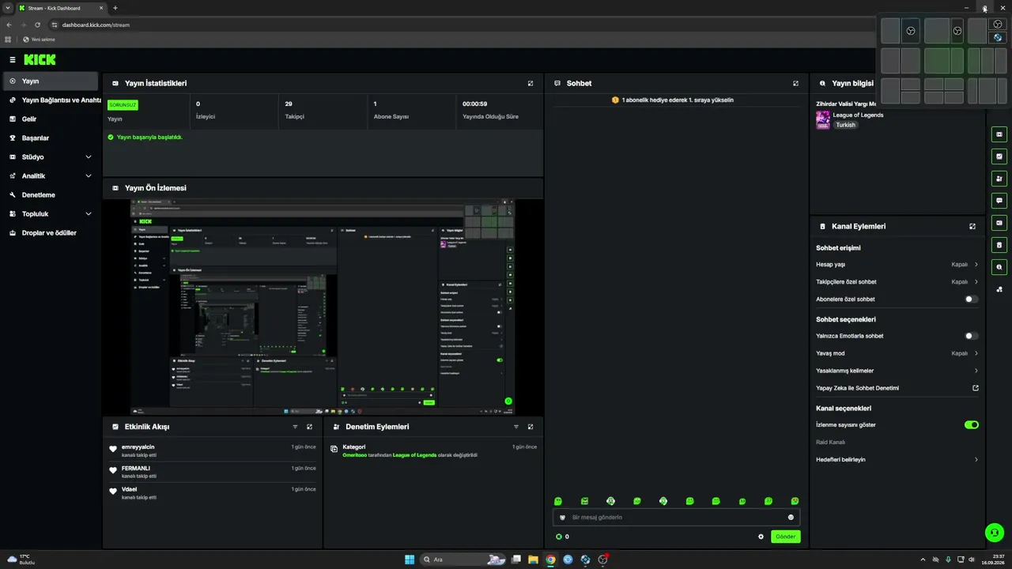Image resolution: width=1012 pixels, height=569 pixels.
Task: Click the green Gönder button
Action: (x=785, y=537)
